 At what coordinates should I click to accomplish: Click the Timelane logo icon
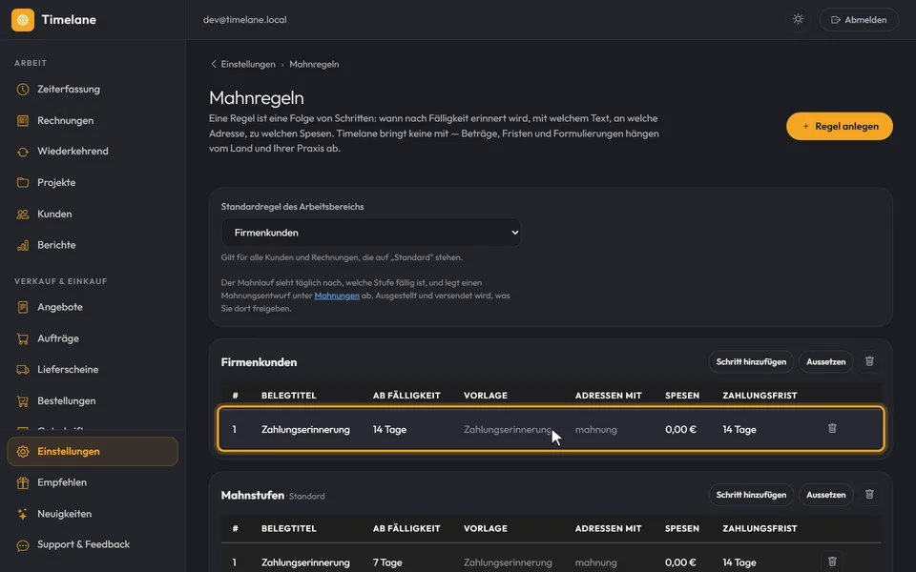pos(23,20)
